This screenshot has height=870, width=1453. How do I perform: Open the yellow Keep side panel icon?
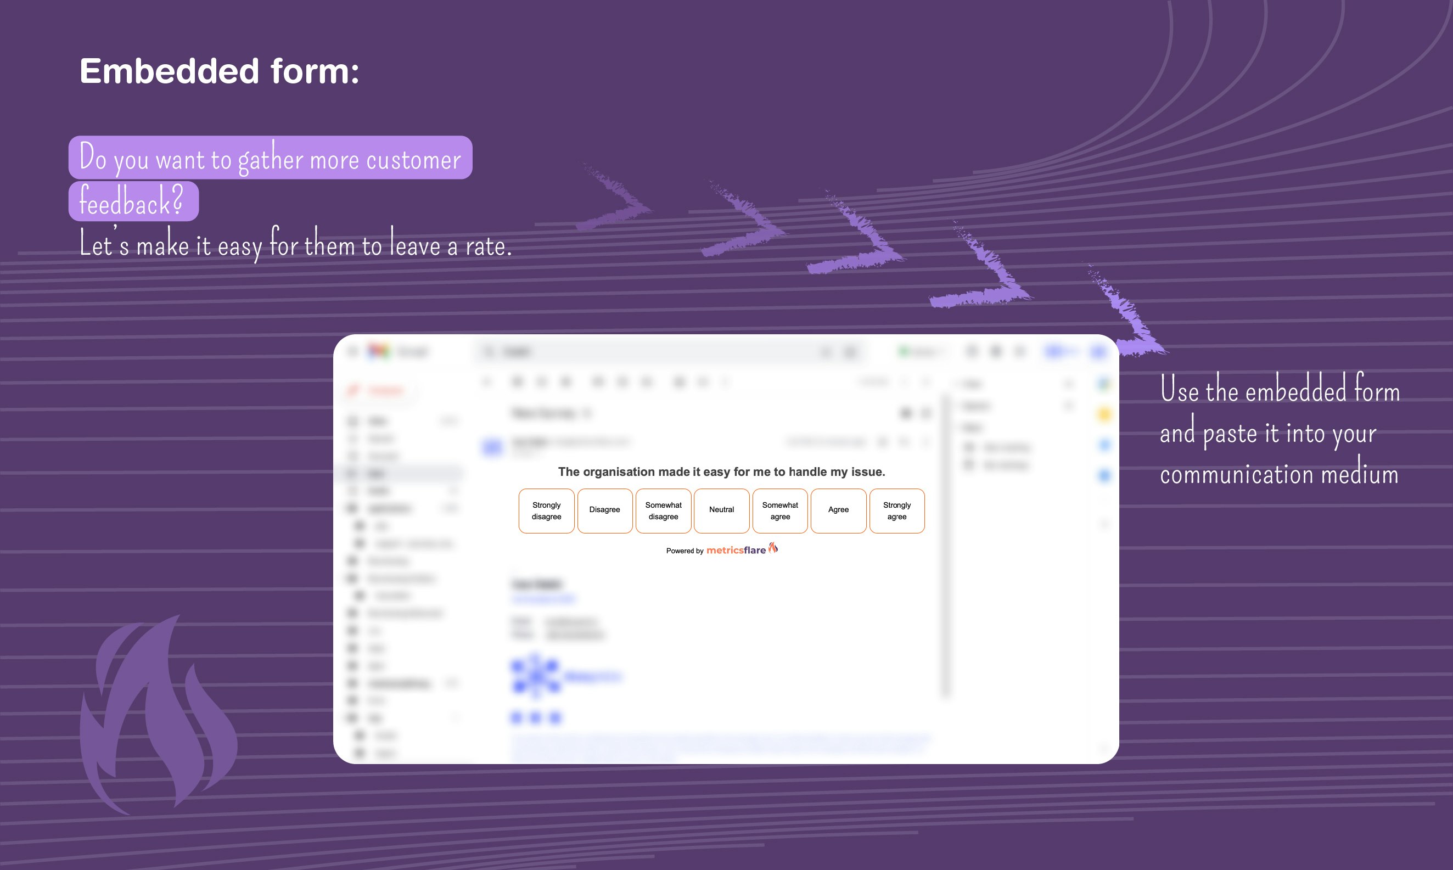(1104, 414)
